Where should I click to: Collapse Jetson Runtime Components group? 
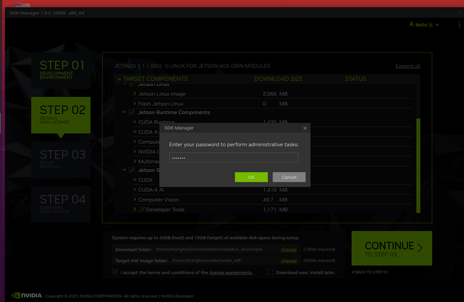coord(124,112)
